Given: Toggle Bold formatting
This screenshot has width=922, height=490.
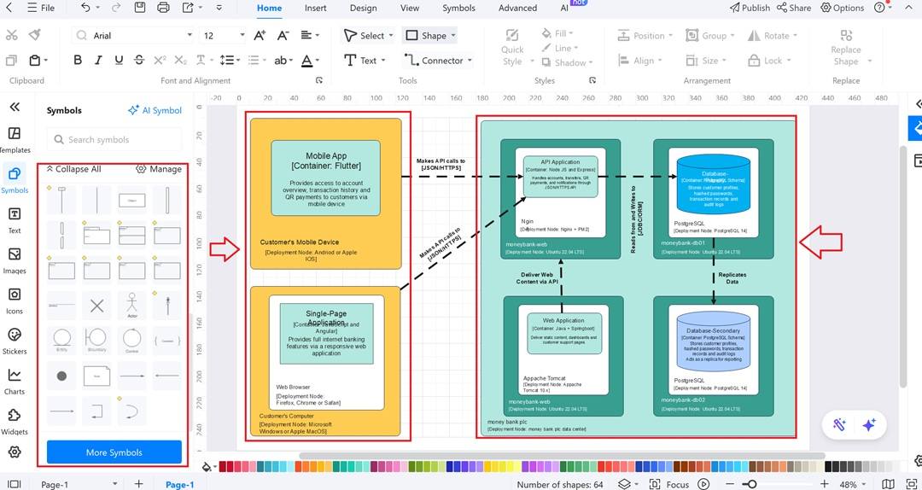Looking at the screenshot, I should 78,60.
